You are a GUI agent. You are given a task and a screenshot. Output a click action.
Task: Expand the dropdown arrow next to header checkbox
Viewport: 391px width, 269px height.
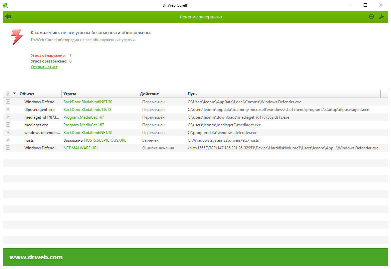click(x=14, y=94)
